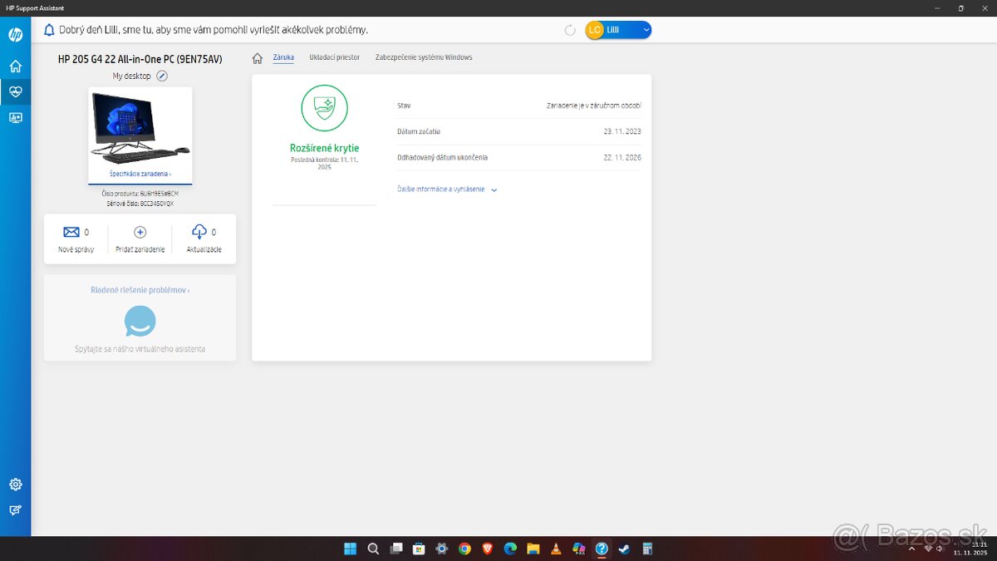Select the device health dashboard sidebar icon

[15, 92]
